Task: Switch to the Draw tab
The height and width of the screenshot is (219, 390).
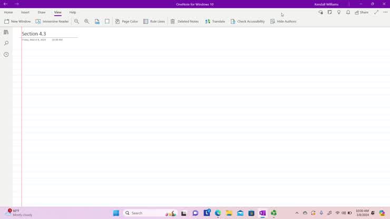Action: tap(42, 12)
